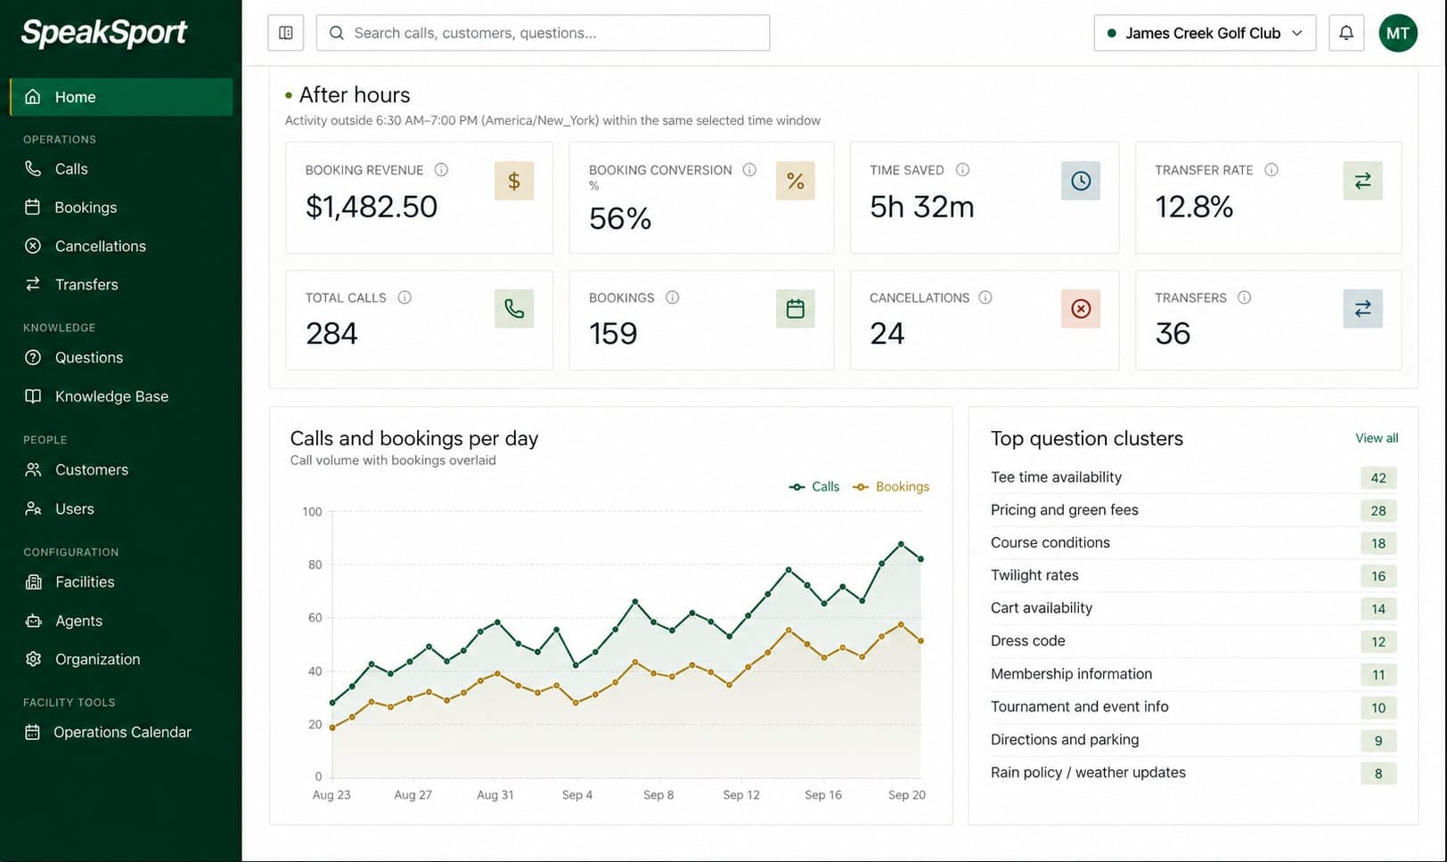
Task: Select Tee time availability cluster row
Action: point(1194,477)
